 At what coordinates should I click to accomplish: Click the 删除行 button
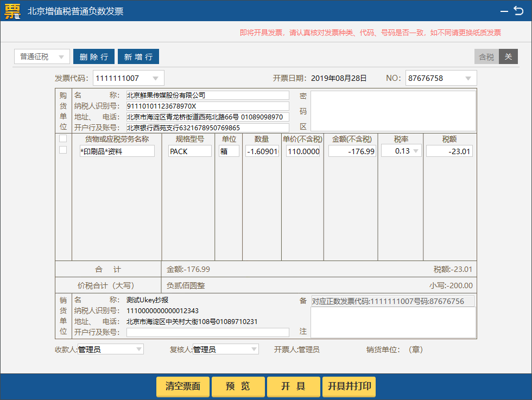point(94,56)
